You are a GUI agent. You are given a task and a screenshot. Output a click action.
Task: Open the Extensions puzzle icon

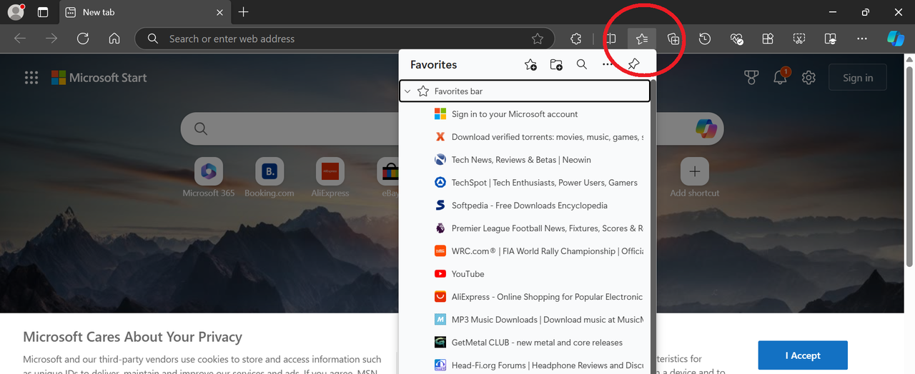click(576, 39)
